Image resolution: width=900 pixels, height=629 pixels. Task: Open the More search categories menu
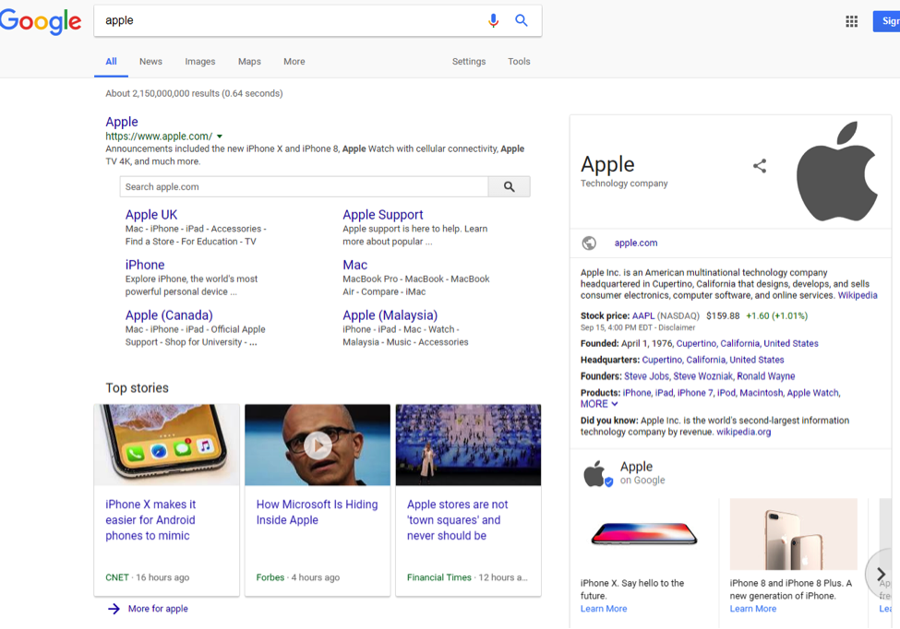(x=294, y=62)
